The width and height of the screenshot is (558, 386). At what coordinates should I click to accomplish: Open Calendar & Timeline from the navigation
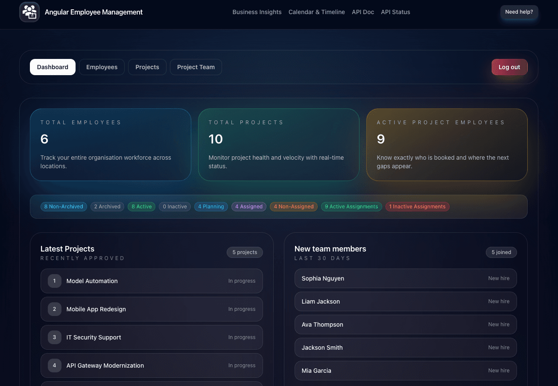pos(316,12)
